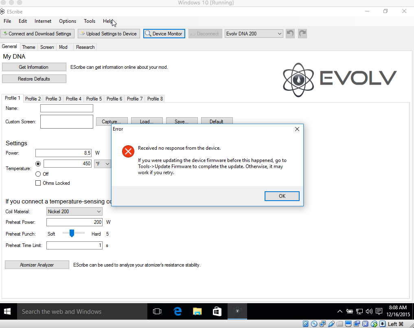Image resolution: width=414 pixels, height=328 pixels.
Task: Click the VirtualBox CPU virtualization status icon
Action: click(366, 324)
